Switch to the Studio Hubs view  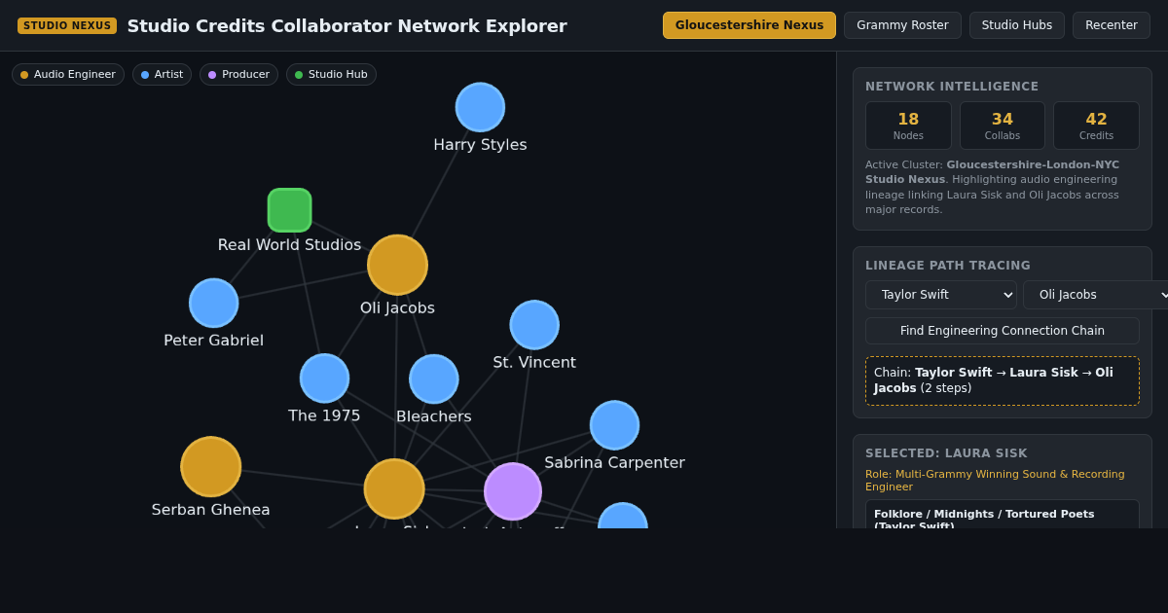coord(1017,25)
